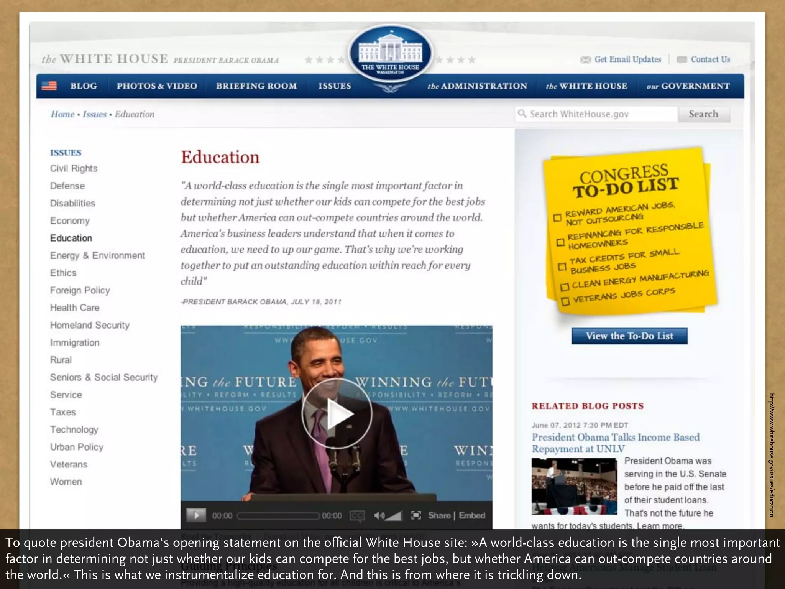Check the Reward American Jobs box
Viewport: 785px width, 589px height.
tap(558, 217)
